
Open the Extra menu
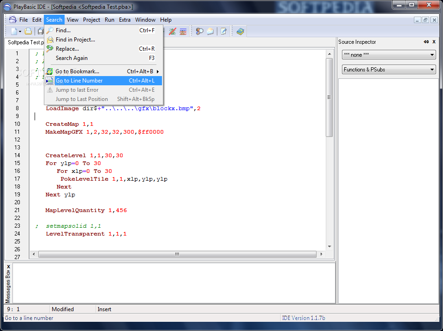(x=125, y=20)
